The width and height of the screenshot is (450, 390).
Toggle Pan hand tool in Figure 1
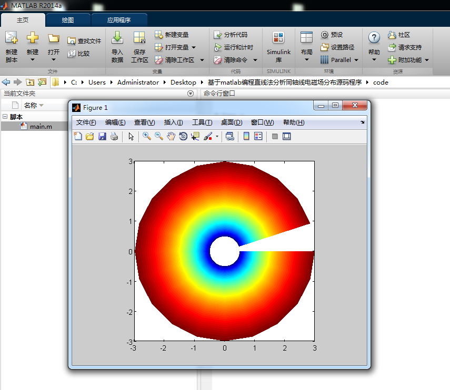pyautogui.click(x=171, y=137)
